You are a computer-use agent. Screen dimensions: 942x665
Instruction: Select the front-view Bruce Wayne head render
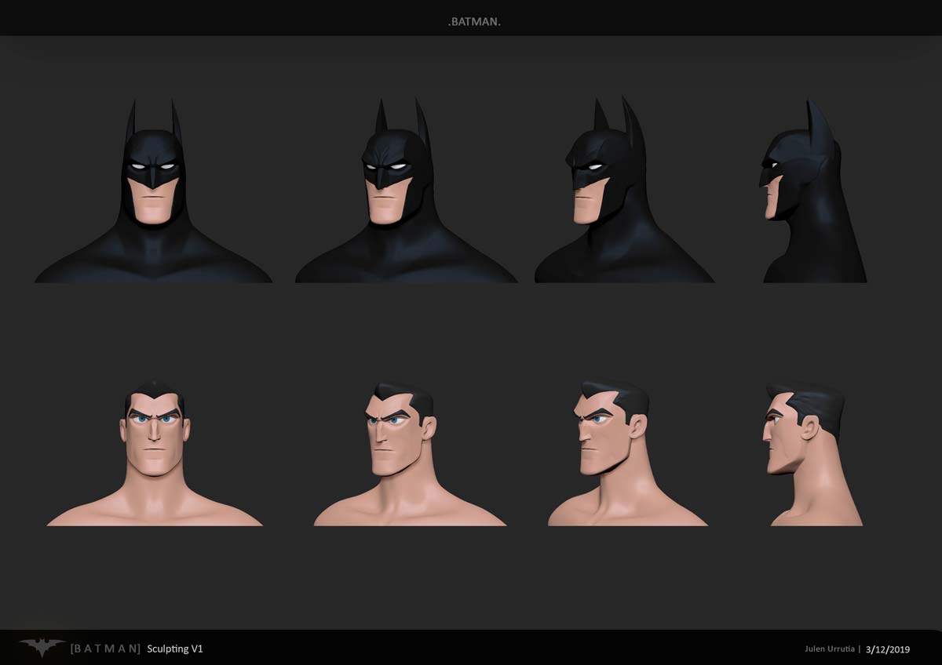pyautogui.click(x=155, y=447)
